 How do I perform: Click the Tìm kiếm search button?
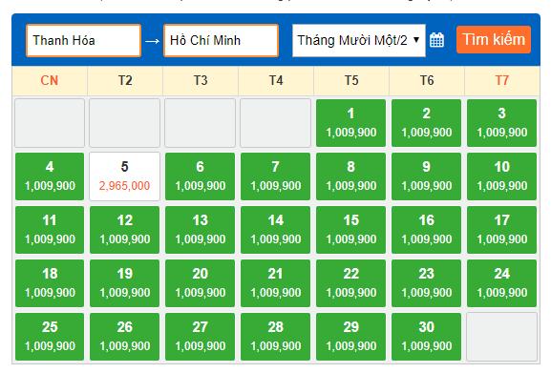point(494,39)
